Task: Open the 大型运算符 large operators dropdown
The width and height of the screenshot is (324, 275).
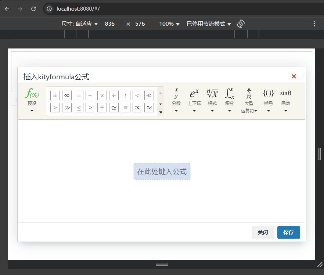Action: click(x=249, y=100)
